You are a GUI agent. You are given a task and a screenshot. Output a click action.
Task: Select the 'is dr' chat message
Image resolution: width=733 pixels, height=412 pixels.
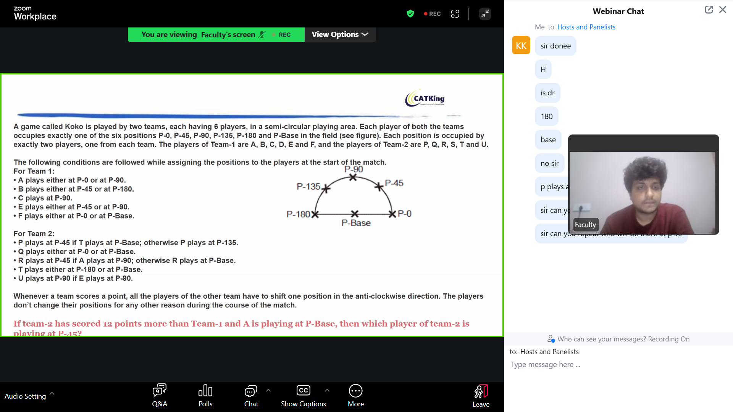click(547, 93)
